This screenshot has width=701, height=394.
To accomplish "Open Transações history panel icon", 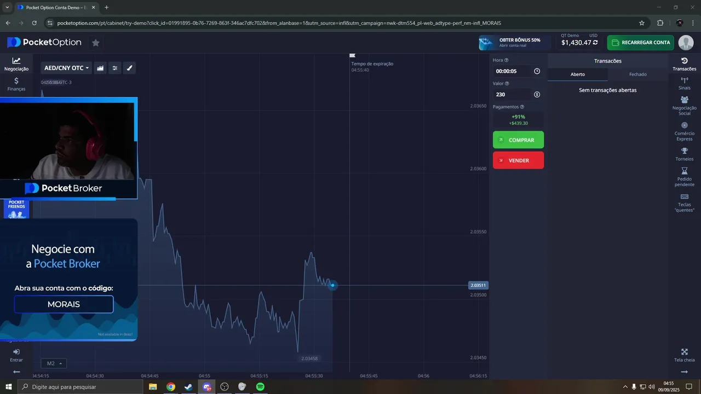I will pyautogui.click(x=685, y=64).
